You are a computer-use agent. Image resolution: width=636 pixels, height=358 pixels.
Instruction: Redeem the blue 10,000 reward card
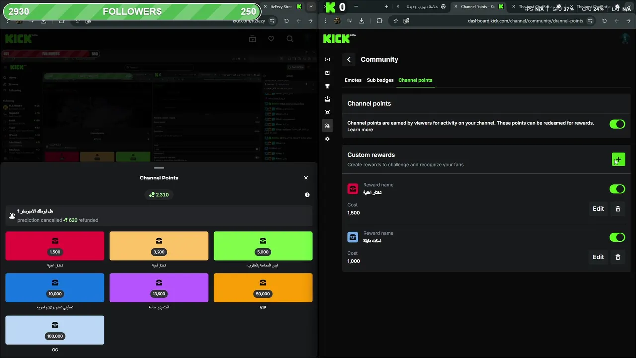pyautogui.click(x=55, y=288)
